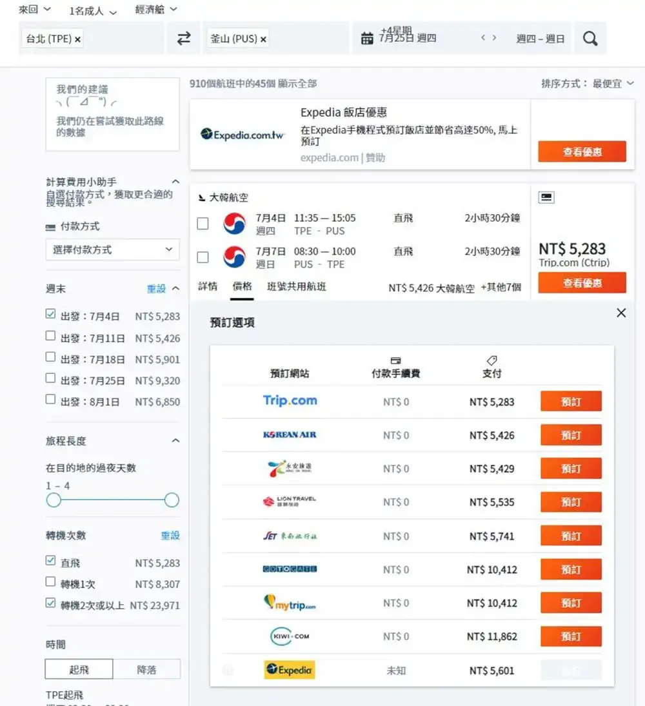Select the July 7 return flight checkbox
The width and height of the screenshot is (645, 706).
pos(203,257)
